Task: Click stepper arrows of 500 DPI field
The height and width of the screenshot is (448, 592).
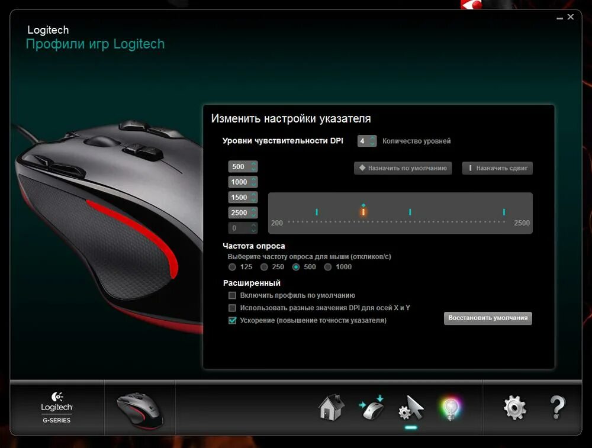Action: (x=254, y=166)
